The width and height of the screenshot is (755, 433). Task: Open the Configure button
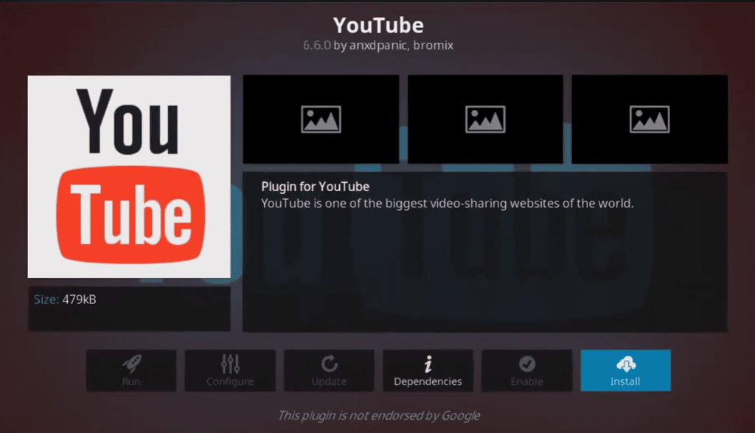tap(230, 370)
